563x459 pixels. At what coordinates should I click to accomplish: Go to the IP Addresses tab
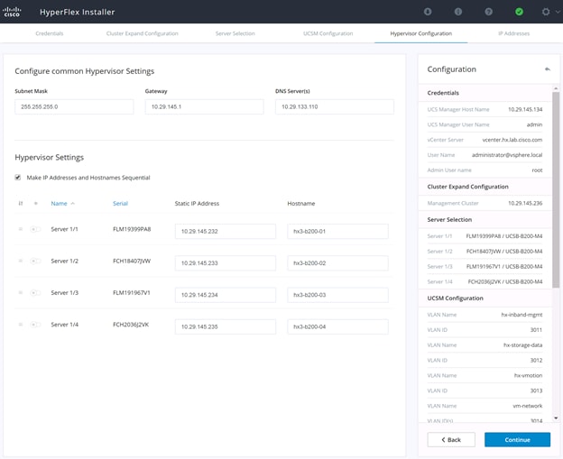point(513,33)
